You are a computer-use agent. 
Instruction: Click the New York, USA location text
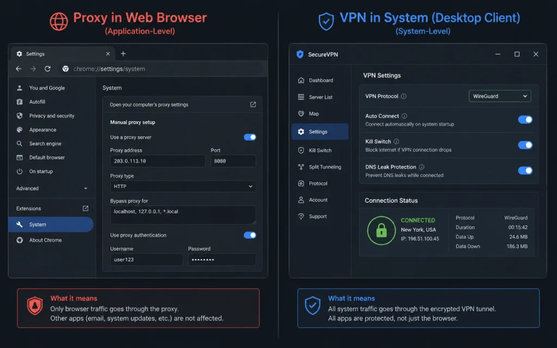(418, 230)
